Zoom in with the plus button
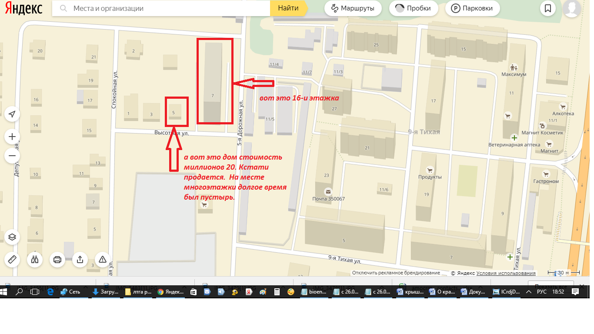 [12, 137]
